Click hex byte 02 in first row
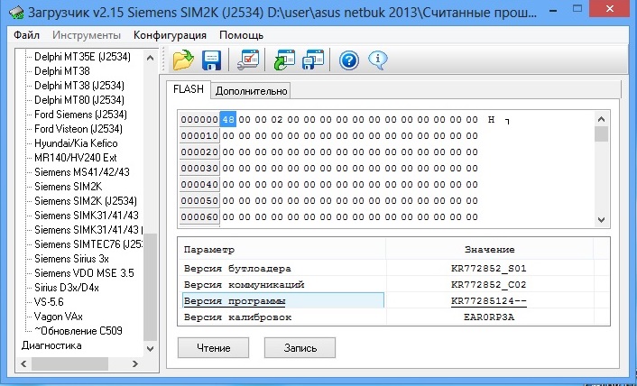 pyautogui.click(x=277, y=119)
